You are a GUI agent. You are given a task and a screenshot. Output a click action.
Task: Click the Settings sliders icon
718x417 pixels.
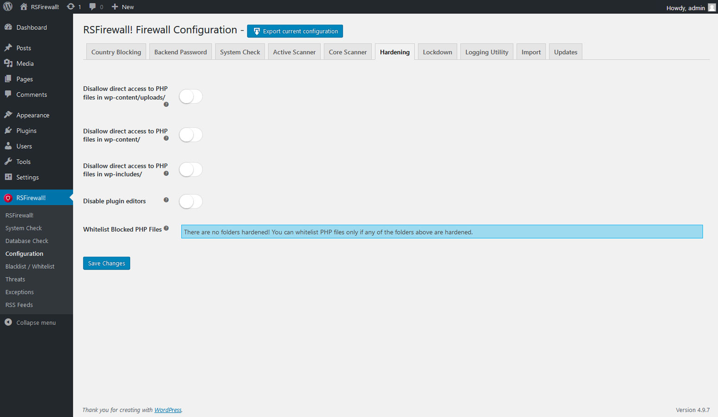click(8, 177)
